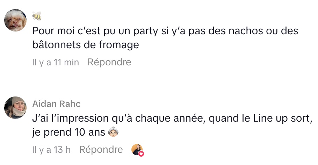The image size is (318, 165).
Task: Click the pink heart badge on small avatar
Action: click(x=141, y=153)
